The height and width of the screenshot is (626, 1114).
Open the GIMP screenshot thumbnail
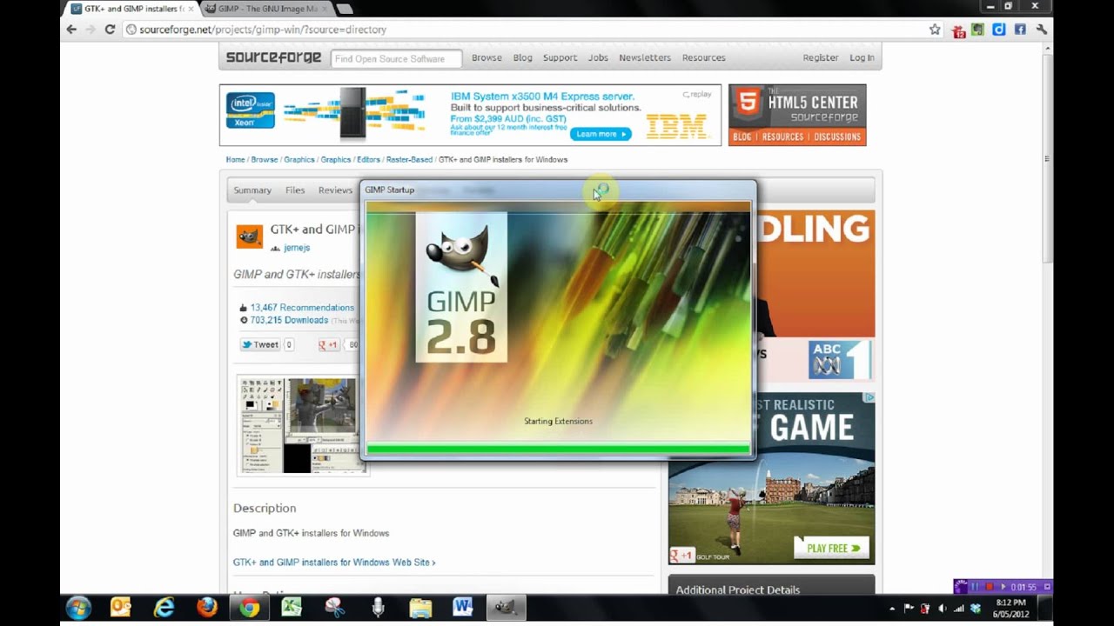(x=302, y=425)
